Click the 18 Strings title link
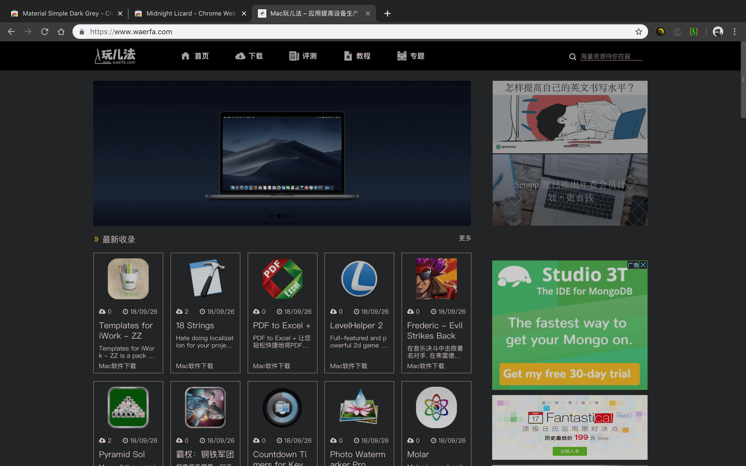Screen dimensions: 746x466 pyautogui.click(x=195, y=325)
